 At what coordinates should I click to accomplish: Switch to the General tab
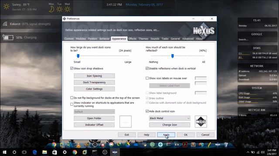[x=175, y=39]
